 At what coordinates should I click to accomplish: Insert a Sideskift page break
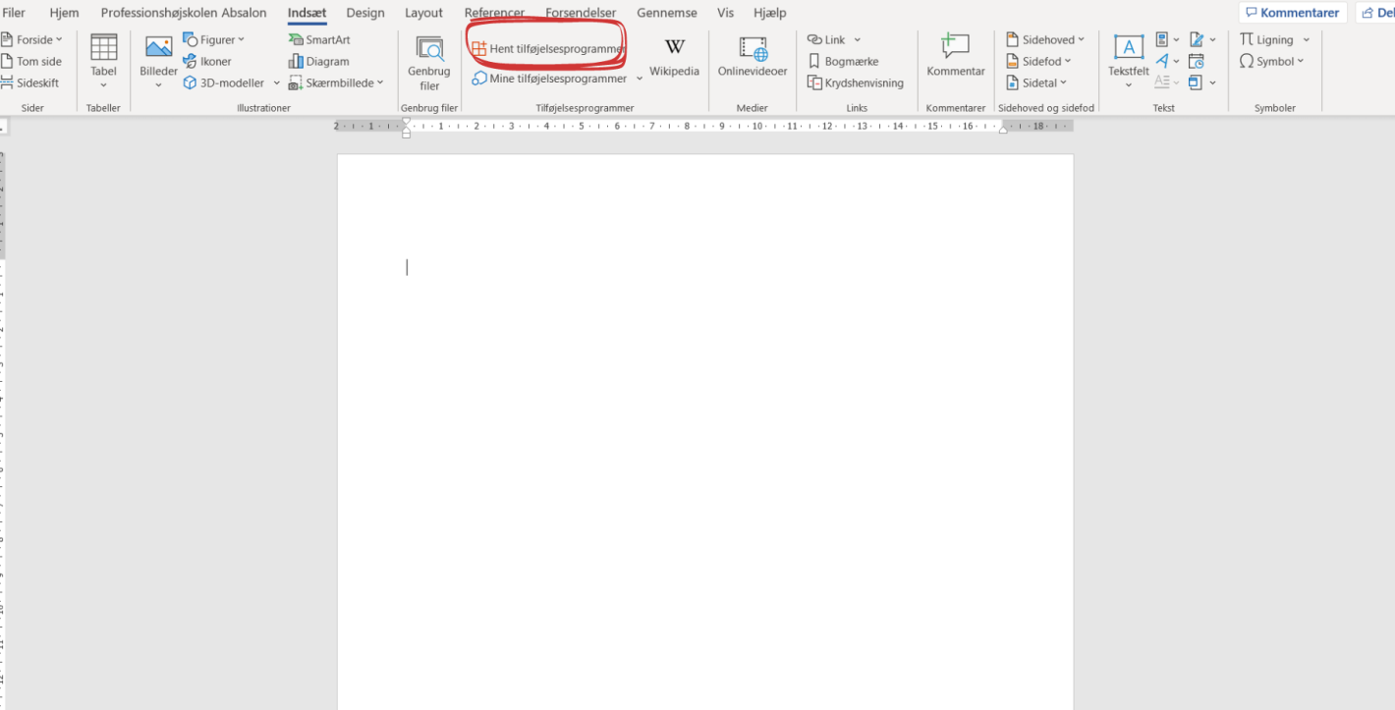click(x=30, y=83)
